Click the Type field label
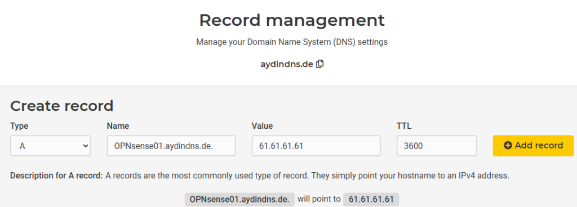Viewport: 577px width, 207px height. pyautogui.click(x=19, y=126)
